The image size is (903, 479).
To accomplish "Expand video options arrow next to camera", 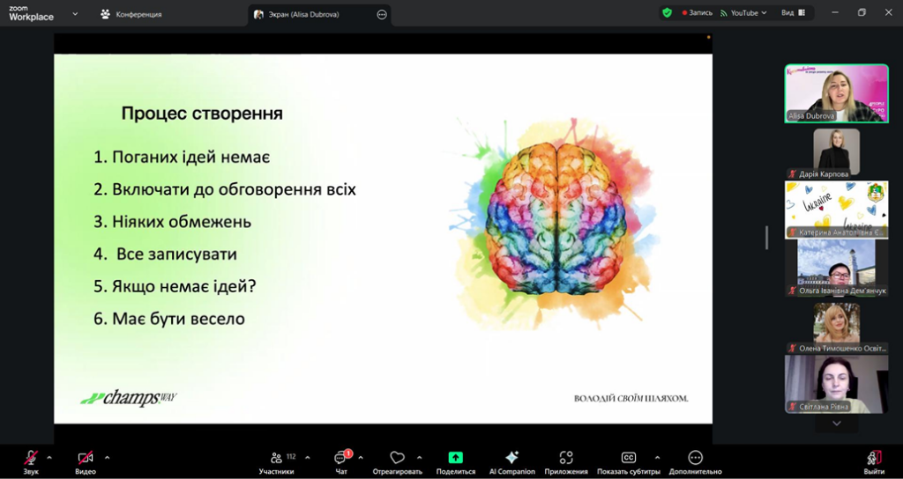I will coord(107,457).
